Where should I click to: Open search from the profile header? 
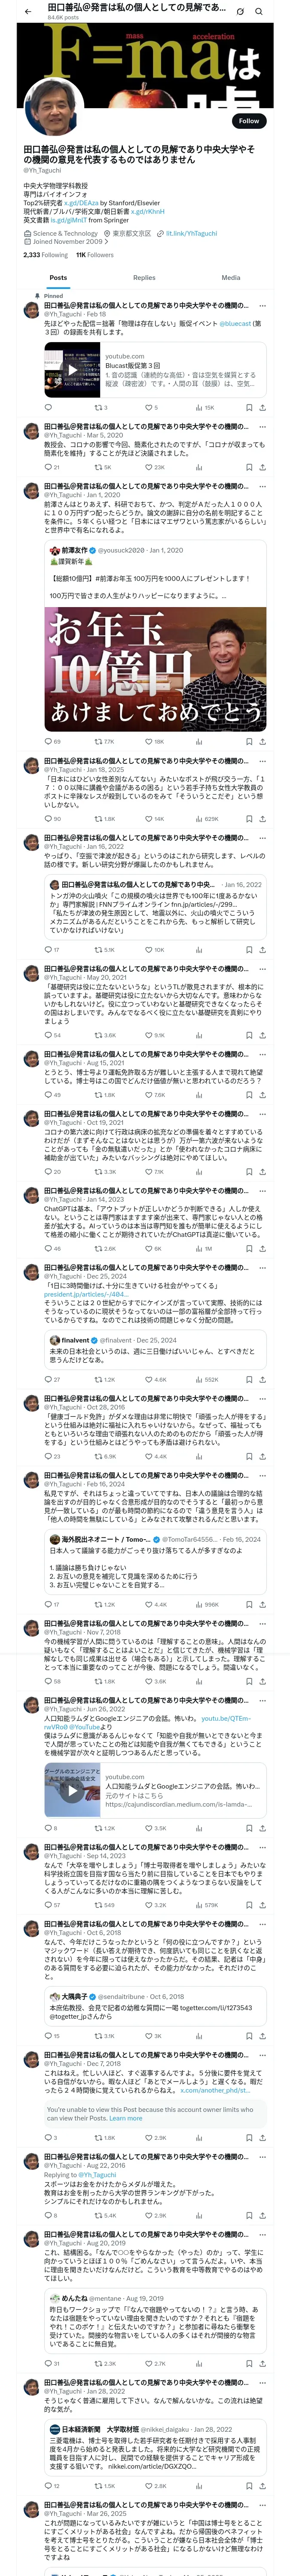[x=259, y=11]
